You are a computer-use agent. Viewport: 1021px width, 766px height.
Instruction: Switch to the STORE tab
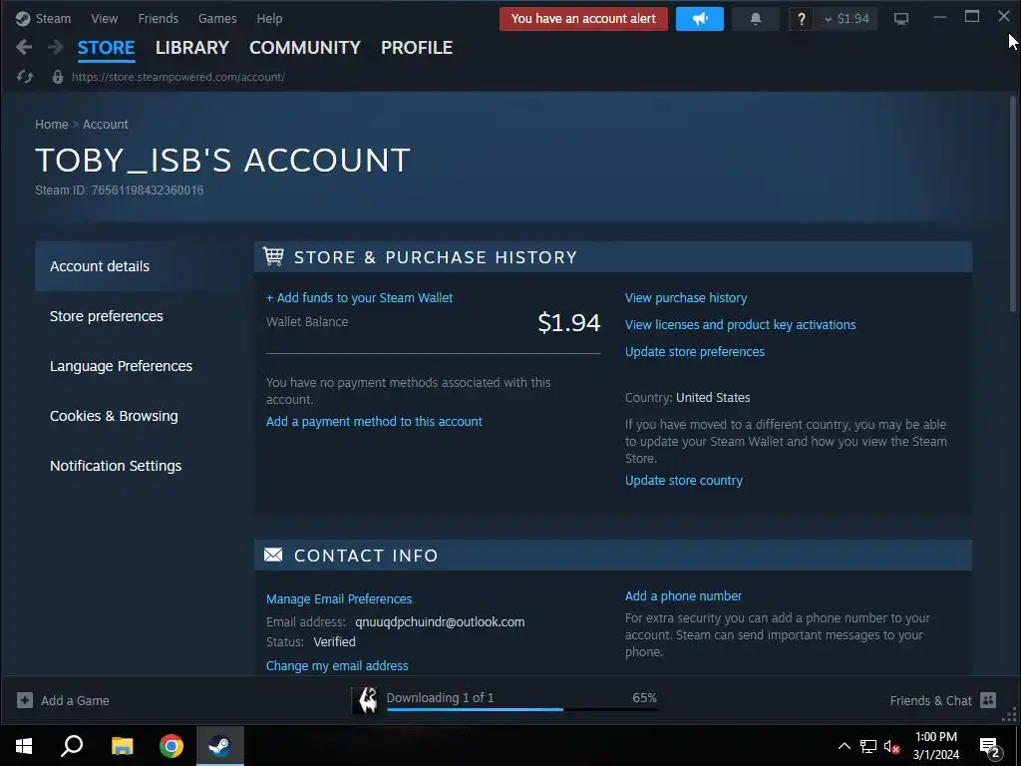tap(106, 48)
